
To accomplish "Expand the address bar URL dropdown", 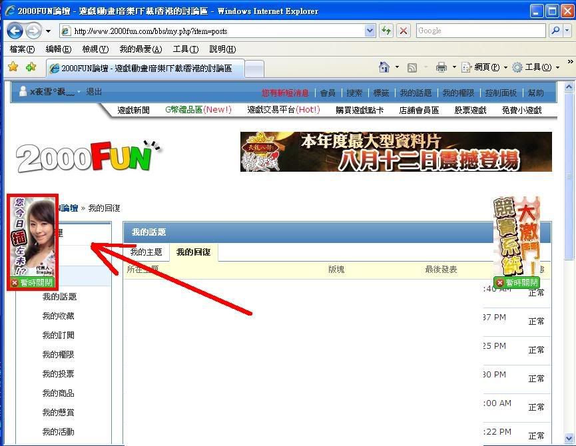I will [370, 31].
